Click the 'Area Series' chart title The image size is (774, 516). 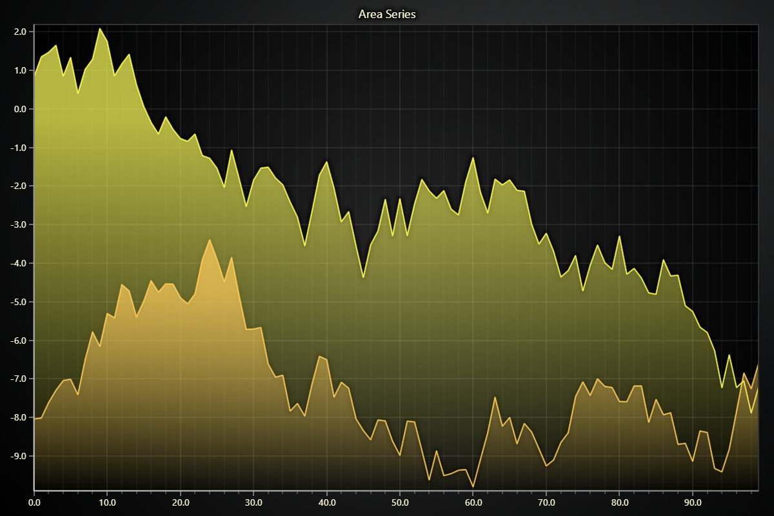(x=387, y=14)
